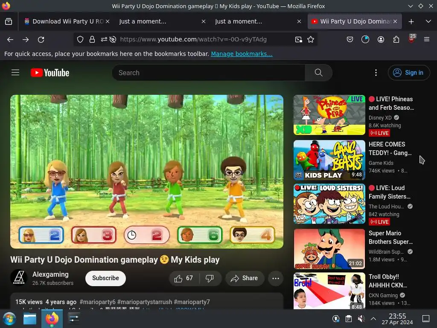Open Disney XD channel name
Image resolution: width=437 pixels, height=328 pixels.
pos(380,118)
